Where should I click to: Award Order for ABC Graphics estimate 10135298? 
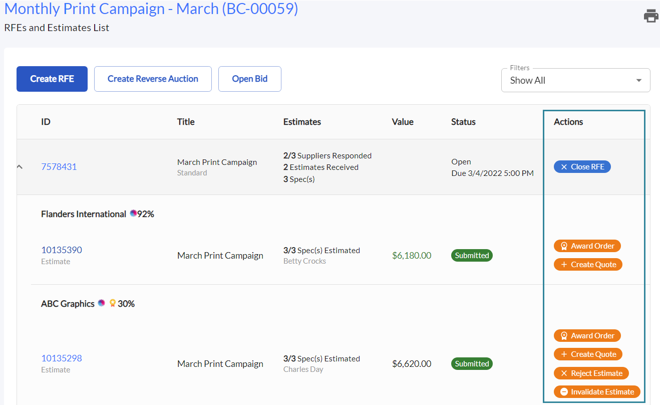coord(587,335)
